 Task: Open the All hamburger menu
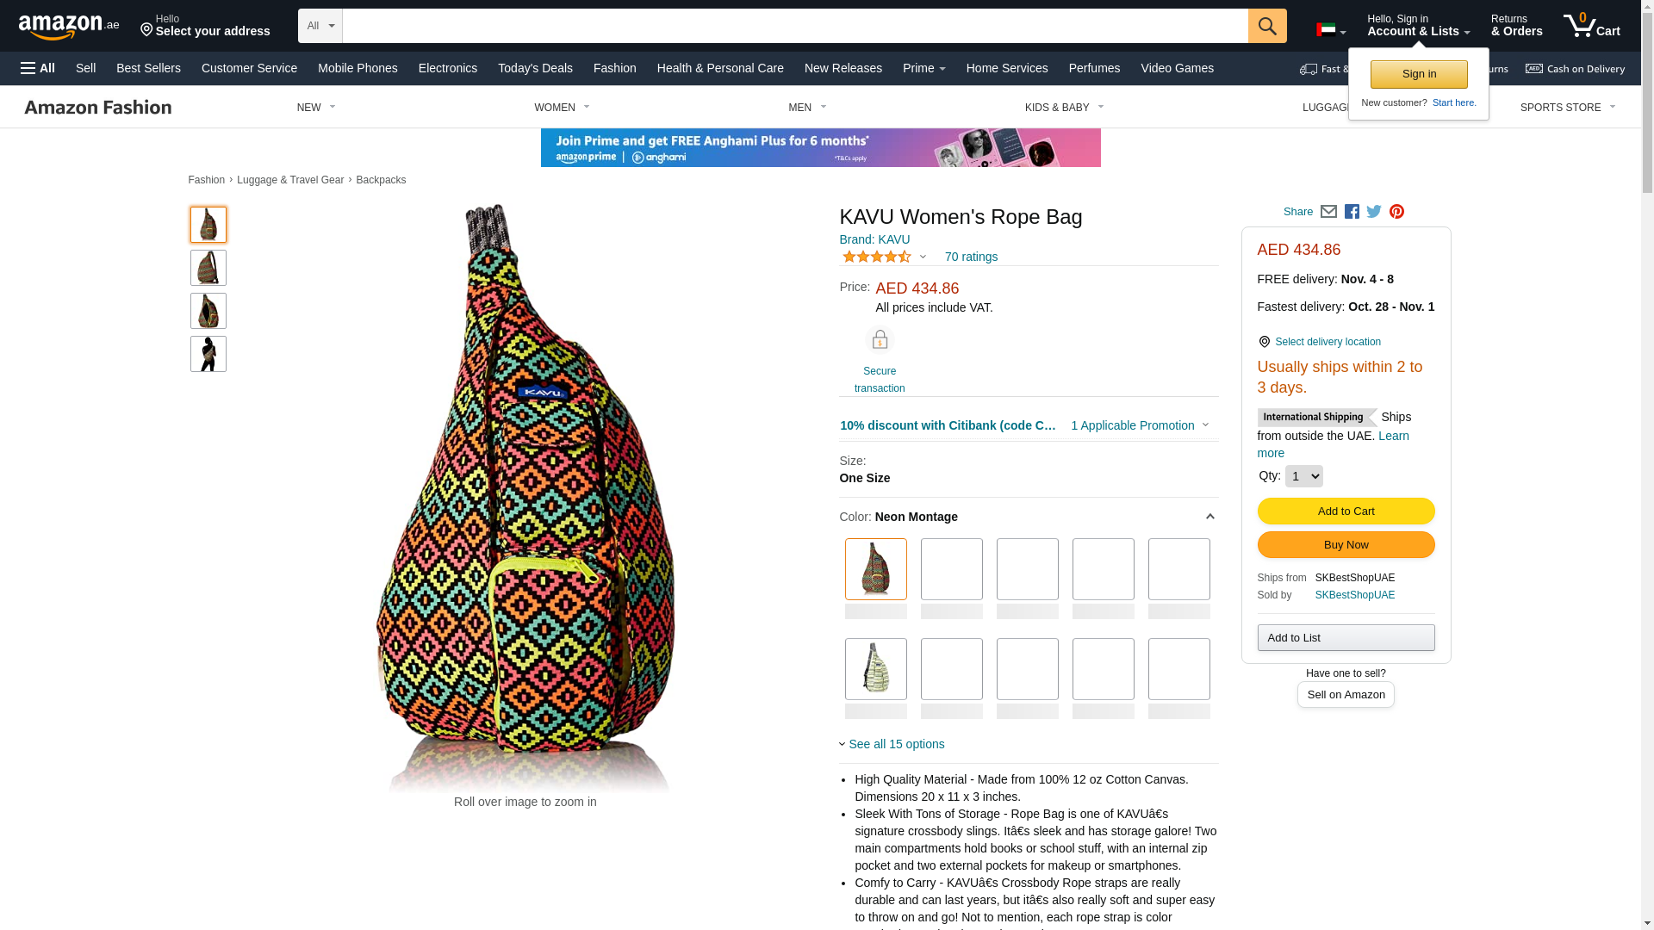tap(38, 68)
